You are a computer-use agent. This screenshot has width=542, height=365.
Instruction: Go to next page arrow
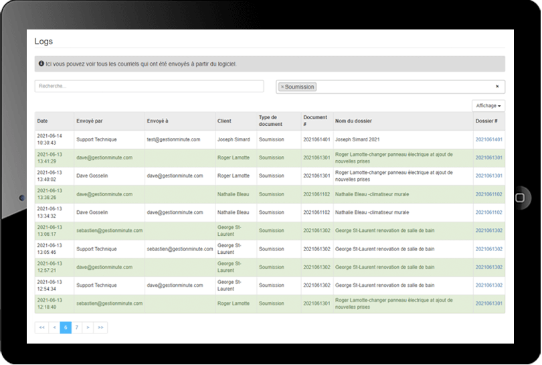(88, 327)
